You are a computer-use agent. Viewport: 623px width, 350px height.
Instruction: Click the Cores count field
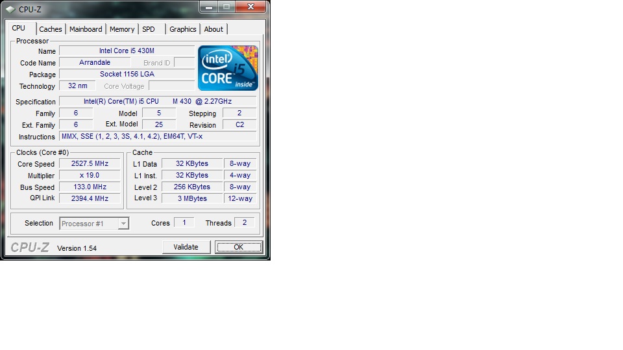(x=184, y=222)
